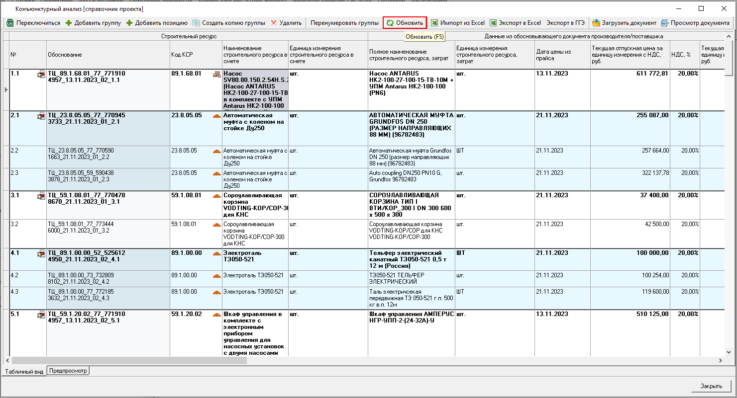Select the Табличный вид tab
737x398 pixels.
(24, 371)
